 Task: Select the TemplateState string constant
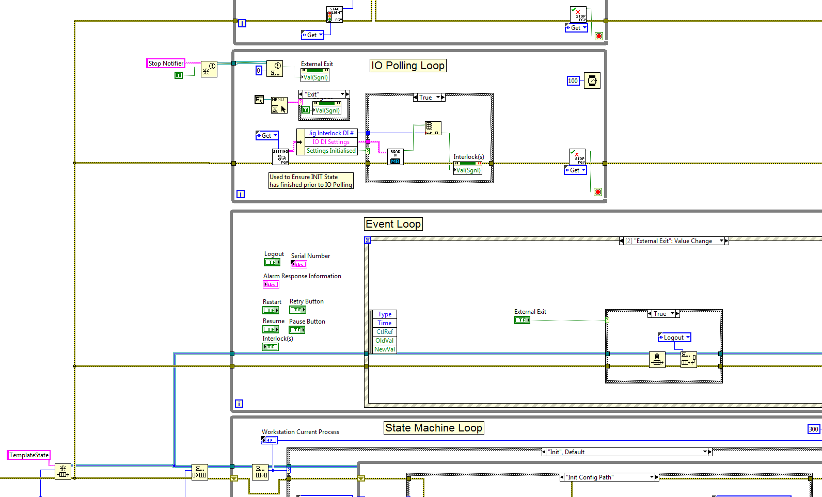pos(29,455)
